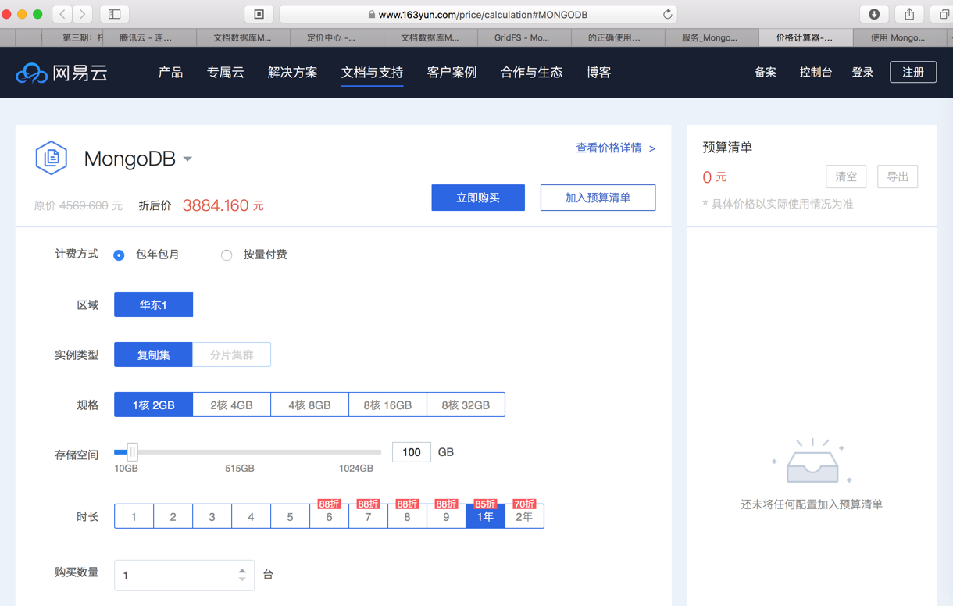953x606 pixels.
Task: Open 登录 link in header
Action: pos(862,73)
